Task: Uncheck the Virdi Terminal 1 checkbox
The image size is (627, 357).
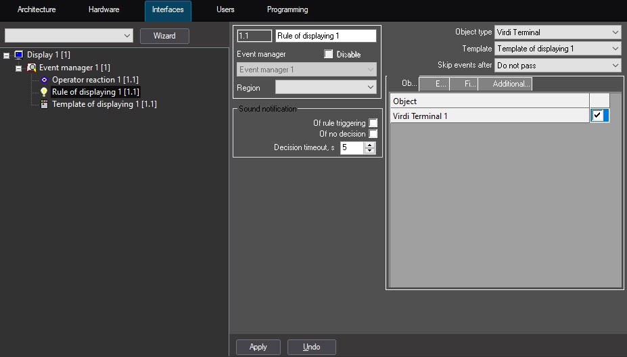Action: [597, 116]
